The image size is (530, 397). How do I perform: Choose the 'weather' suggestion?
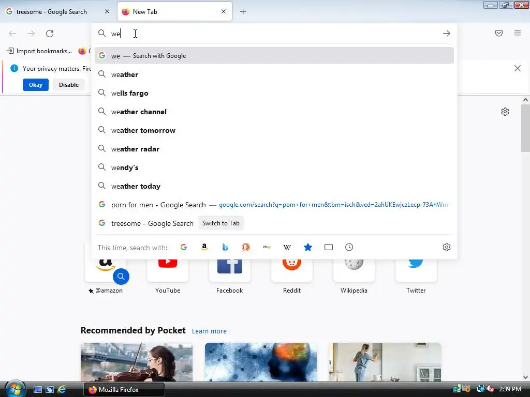274,74
